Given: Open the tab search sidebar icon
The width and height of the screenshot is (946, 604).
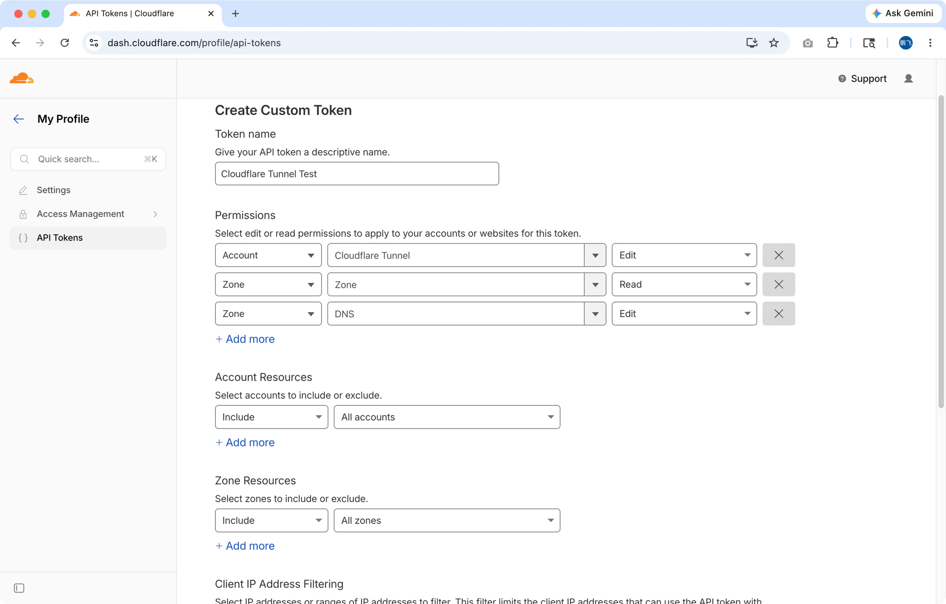Looking at the screenshot, I should 869,43.
